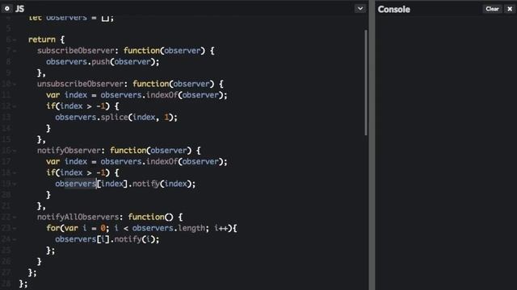Collapse the subscribeObserver function fold arrow
Viewport: 517px width, 290px height.
pos(15,51)
